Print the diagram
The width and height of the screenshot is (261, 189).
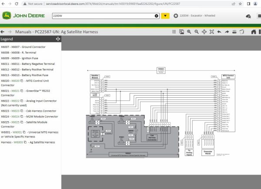point(234,32)
